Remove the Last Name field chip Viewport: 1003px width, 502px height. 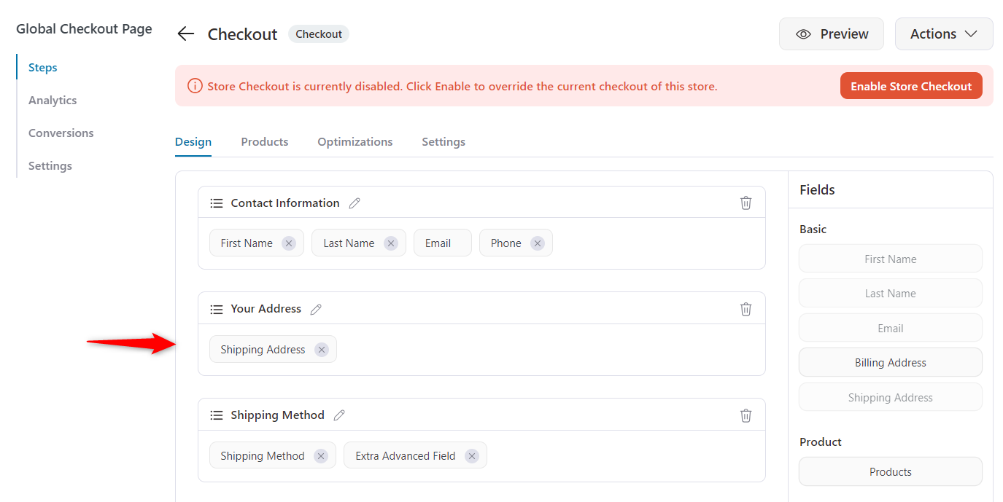[x=391, y=243]
